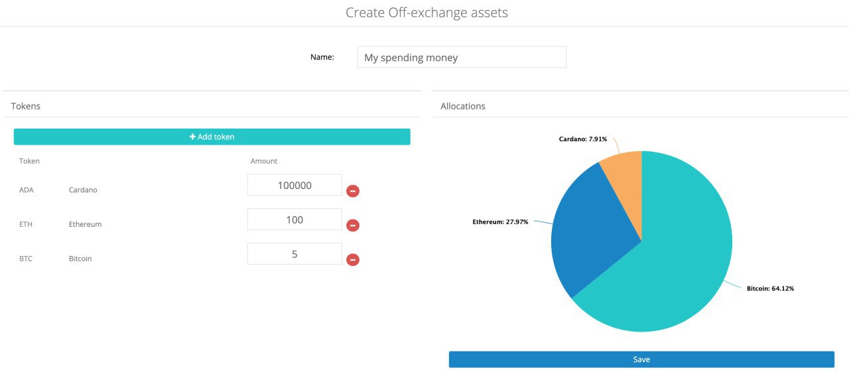Edit the Bitcoin amount field showing 5
This screenshot has width=849, height=378.
coord(294,254)
